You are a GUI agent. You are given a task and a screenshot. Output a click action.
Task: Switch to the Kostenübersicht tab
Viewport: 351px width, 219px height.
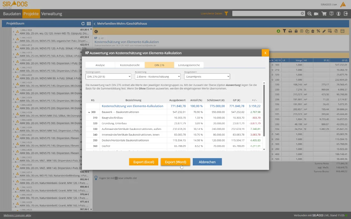point(130,65)
